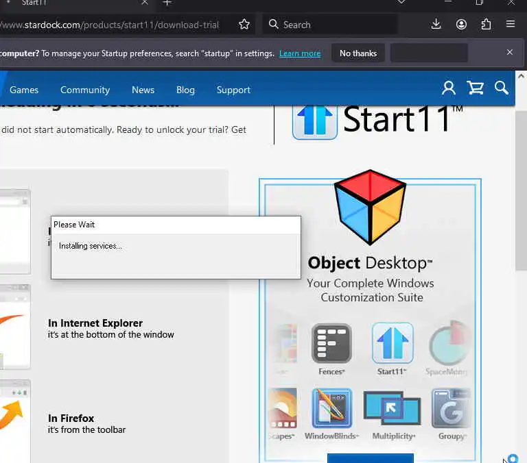
Task: Click the Internet Explorer instruction thumbnail
Action: point(15,327)
